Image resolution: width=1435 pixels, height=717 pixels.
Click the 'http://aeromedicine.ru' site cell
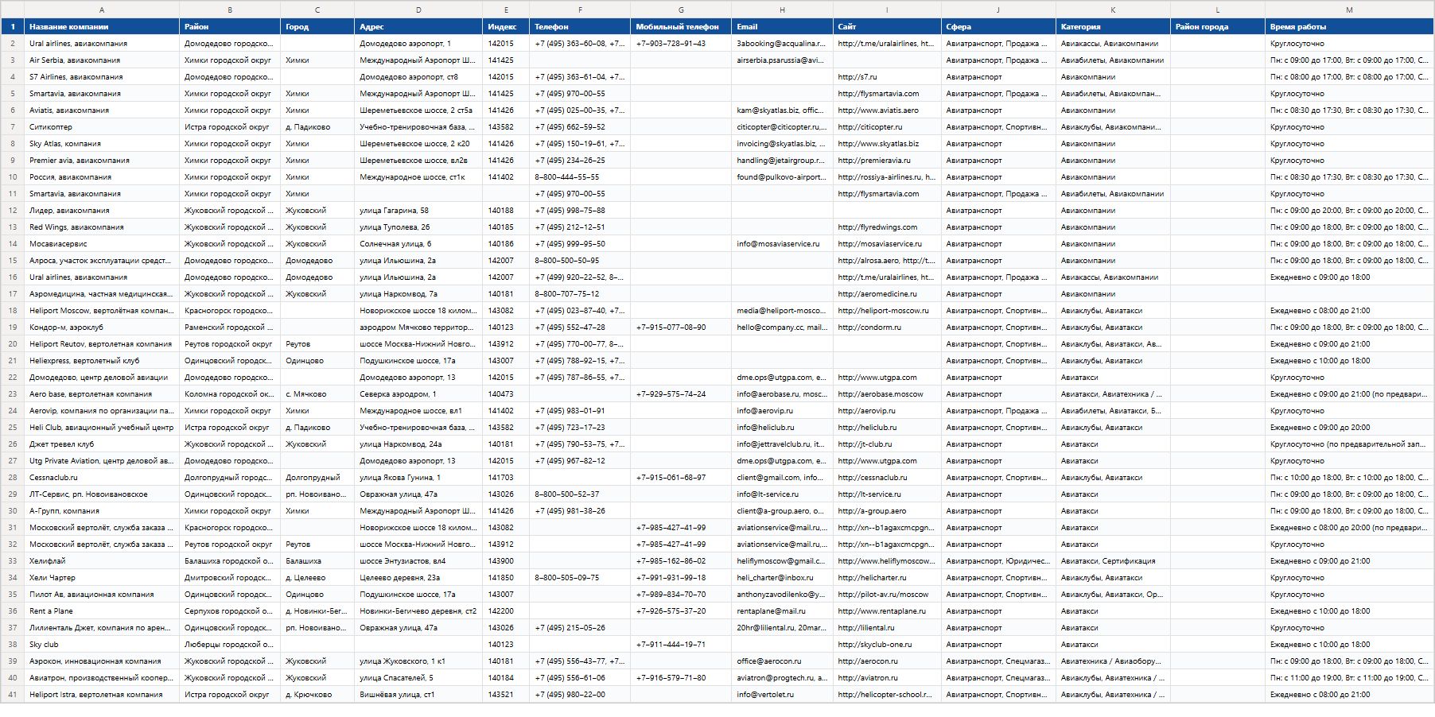coord(887,294)
